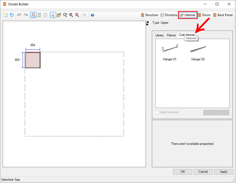Click the vertical 464 dimension label
Screen dimensions: 236x183
[17, 60]
